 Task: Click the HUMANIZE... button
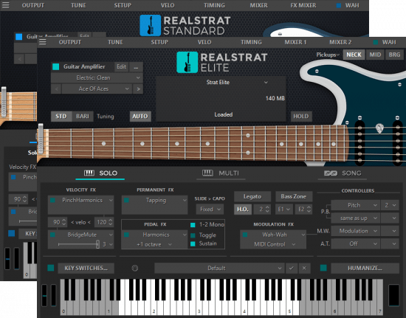[365, 268]
